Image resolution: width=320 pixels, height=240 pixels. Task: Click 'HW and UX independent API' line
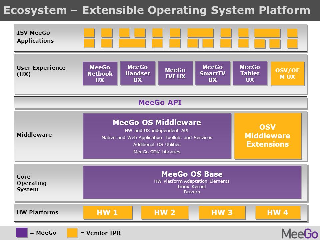click(157, 130)
